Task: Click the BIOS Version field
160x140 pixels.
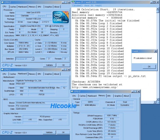Action: (41, 106)
